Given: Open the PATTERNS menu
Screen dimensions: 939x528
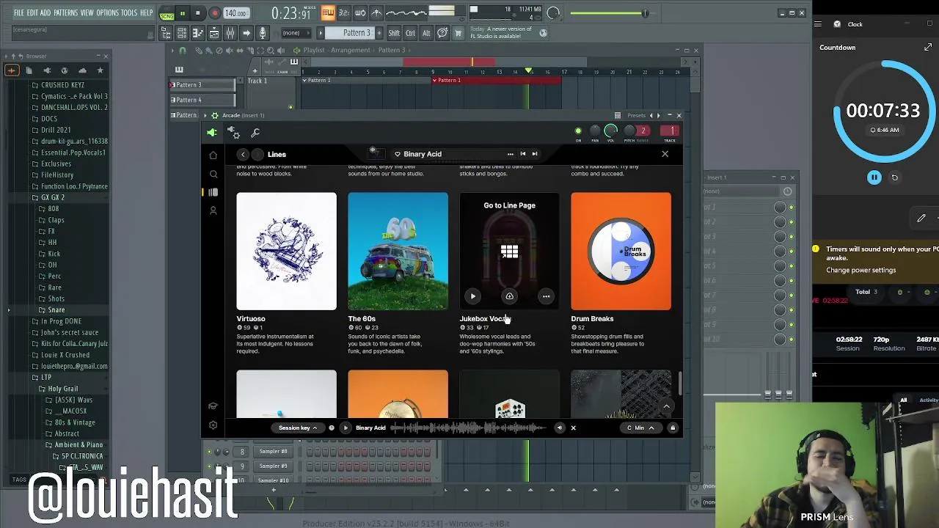Looking at the screenshot, I should 65,13.
